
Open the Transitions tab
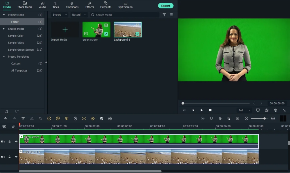[x=72, y=5]
